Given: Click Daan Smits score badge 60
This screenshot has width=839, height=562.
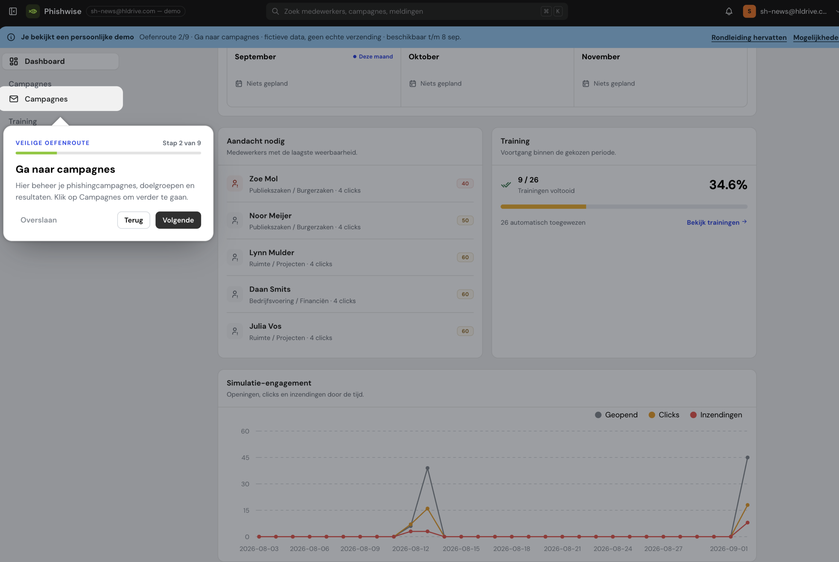Looking at the screenshot, I should coord(465,294).
